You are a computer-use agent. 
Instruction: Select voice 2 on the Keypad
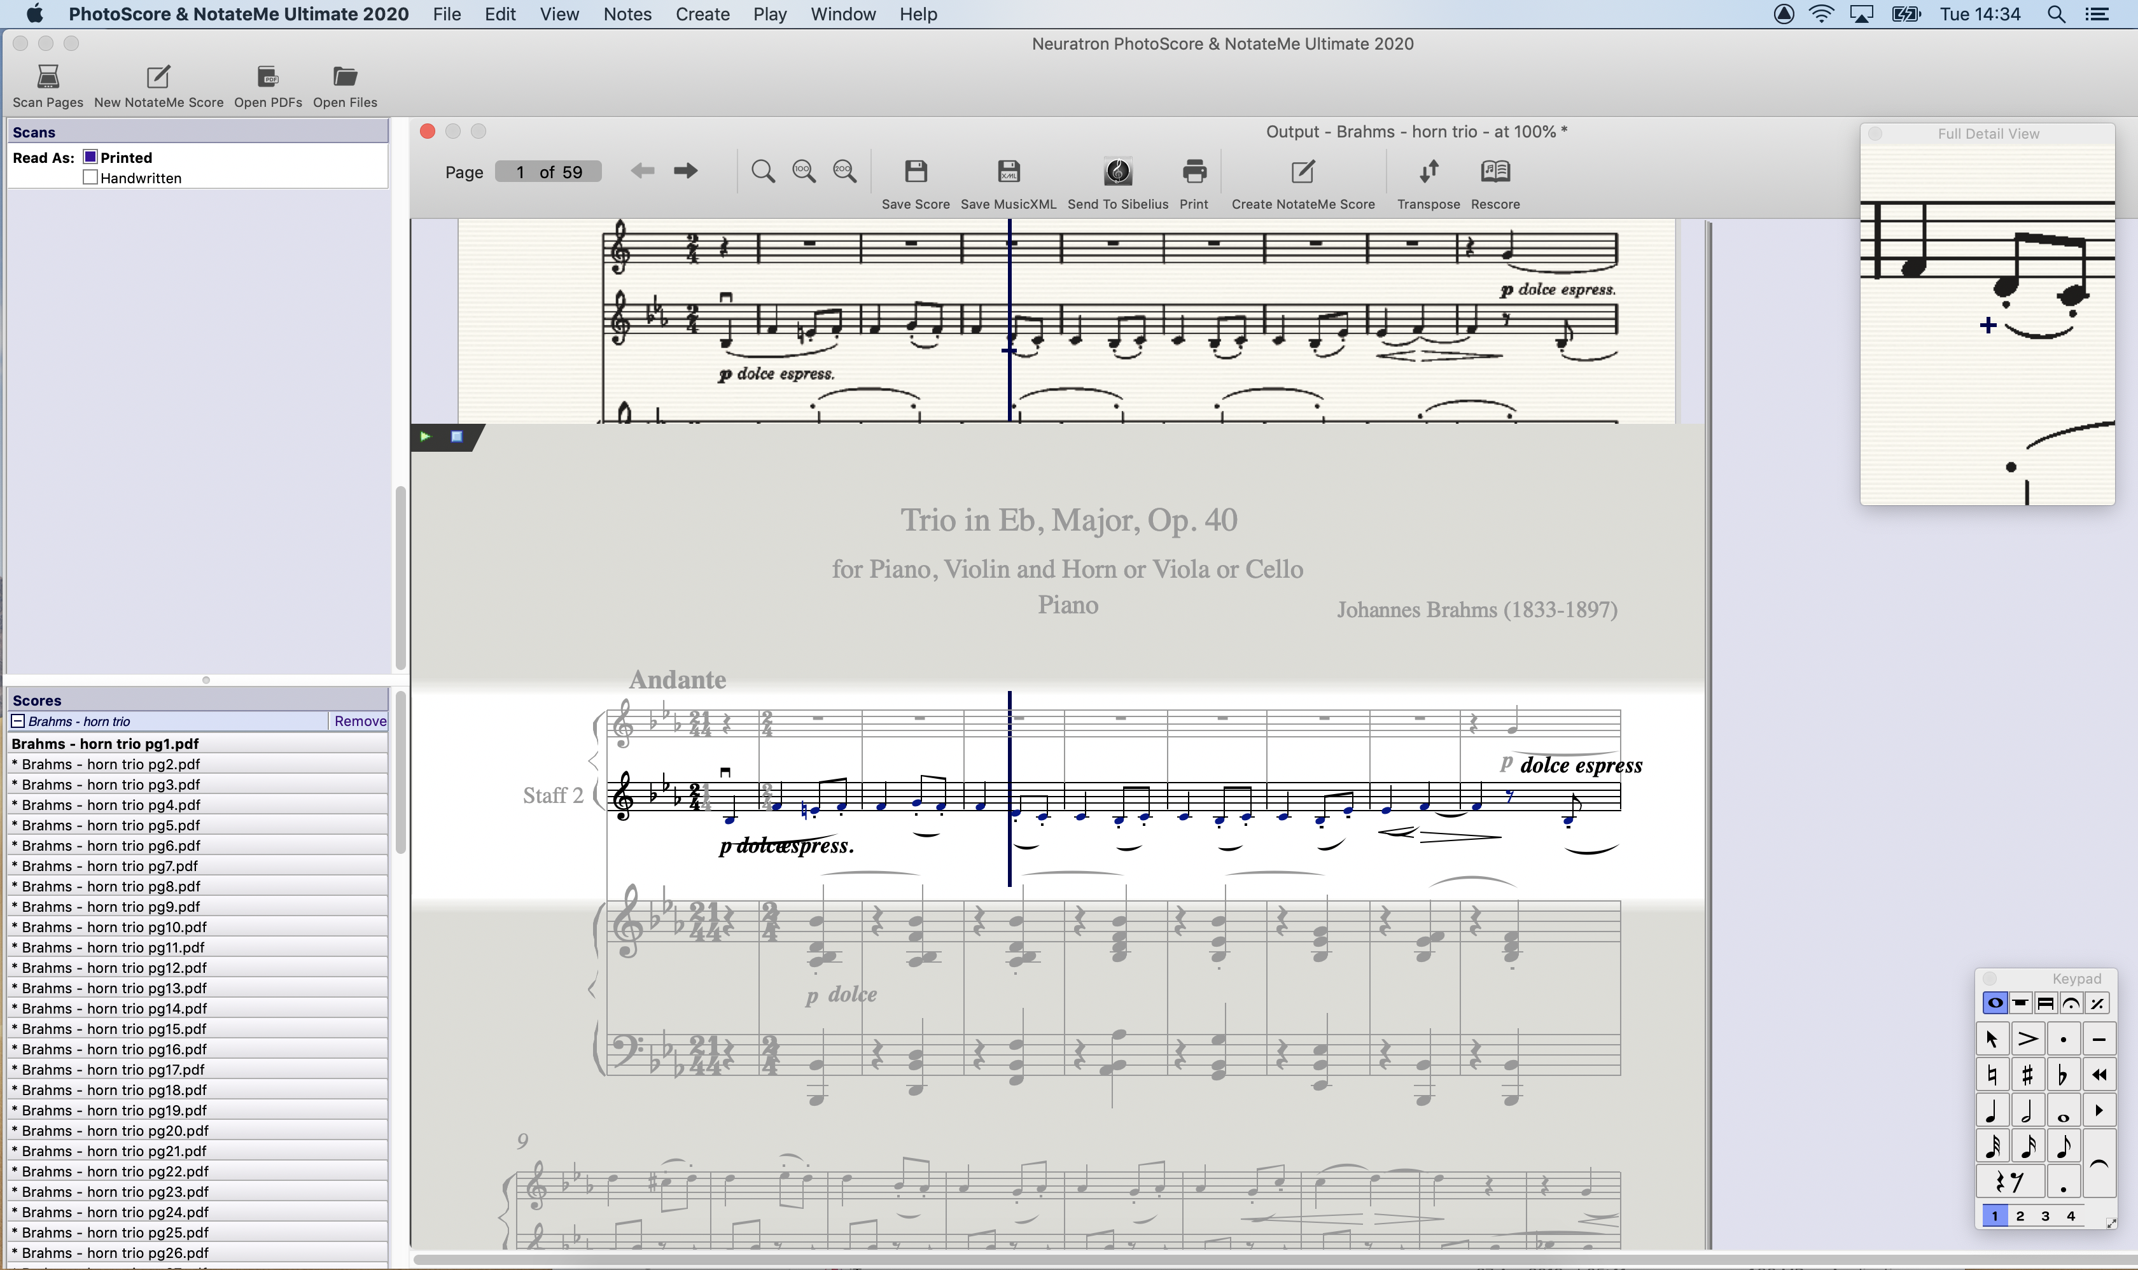(2021, 1216)
